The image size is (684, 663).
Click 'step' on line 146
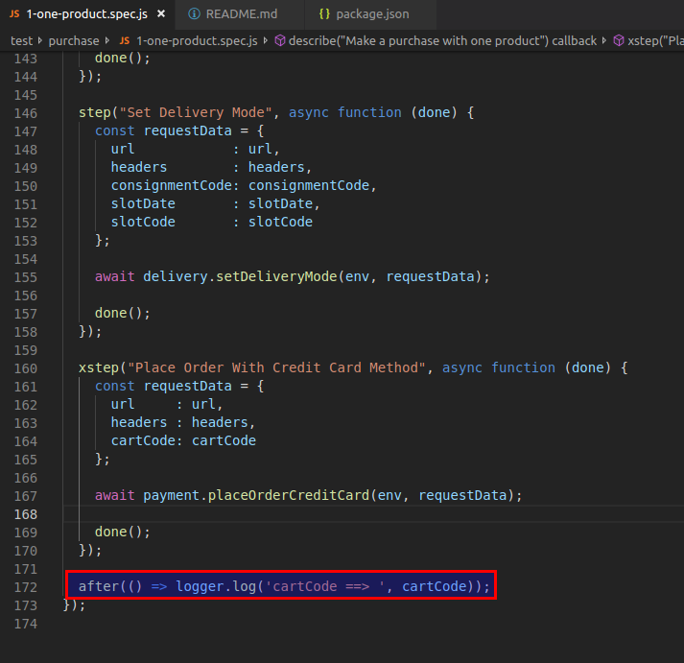pyautogui.click(x=95, y=112)
